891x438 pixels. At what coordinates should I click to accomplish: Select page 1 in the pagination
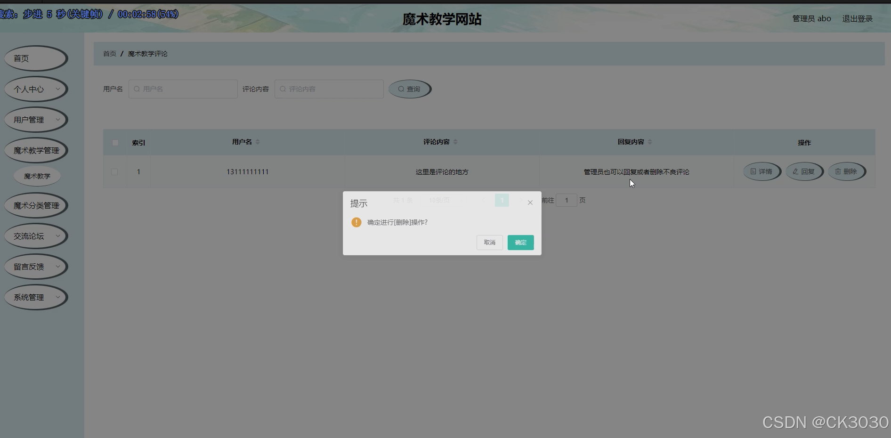pos(502,200)
